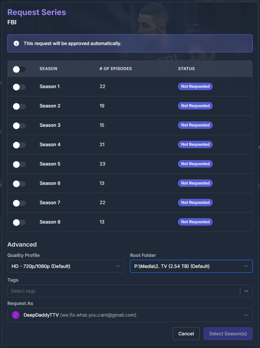Enable the Season 1 toggle

pos(19,87)
